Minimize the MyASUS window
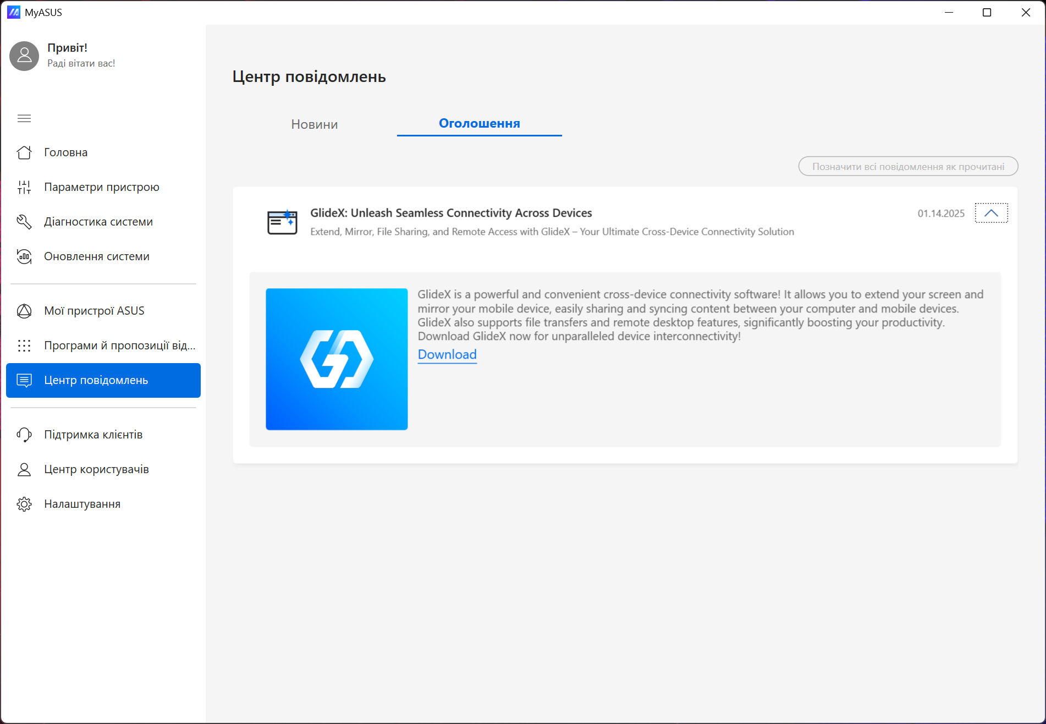The width and height of the screenshot is (1046, 724). pos(949,12)
